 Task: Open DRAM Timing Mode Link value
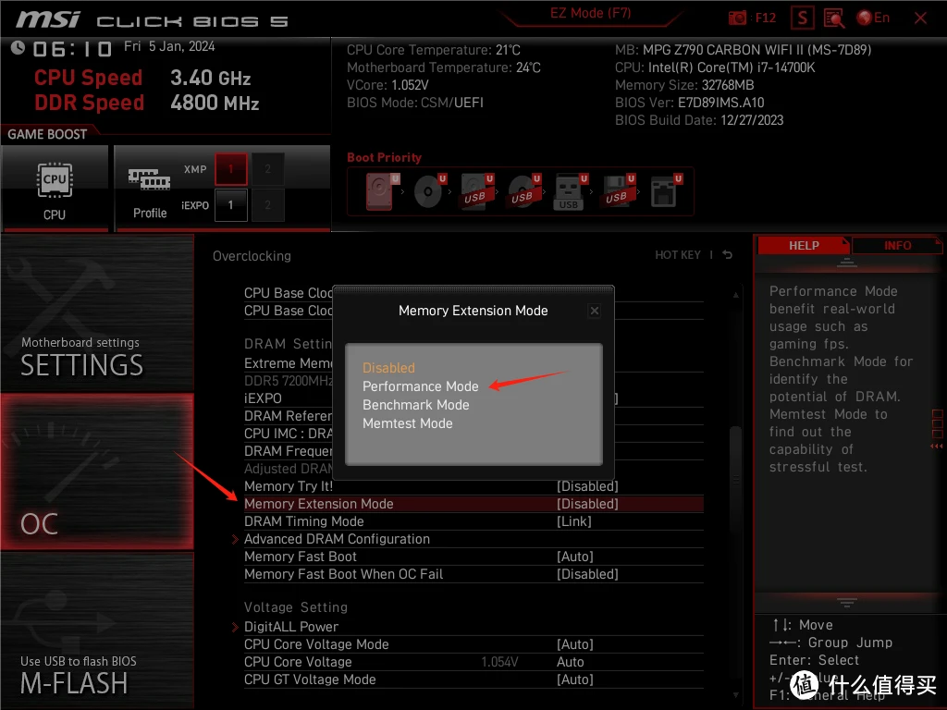pos(573,521)
